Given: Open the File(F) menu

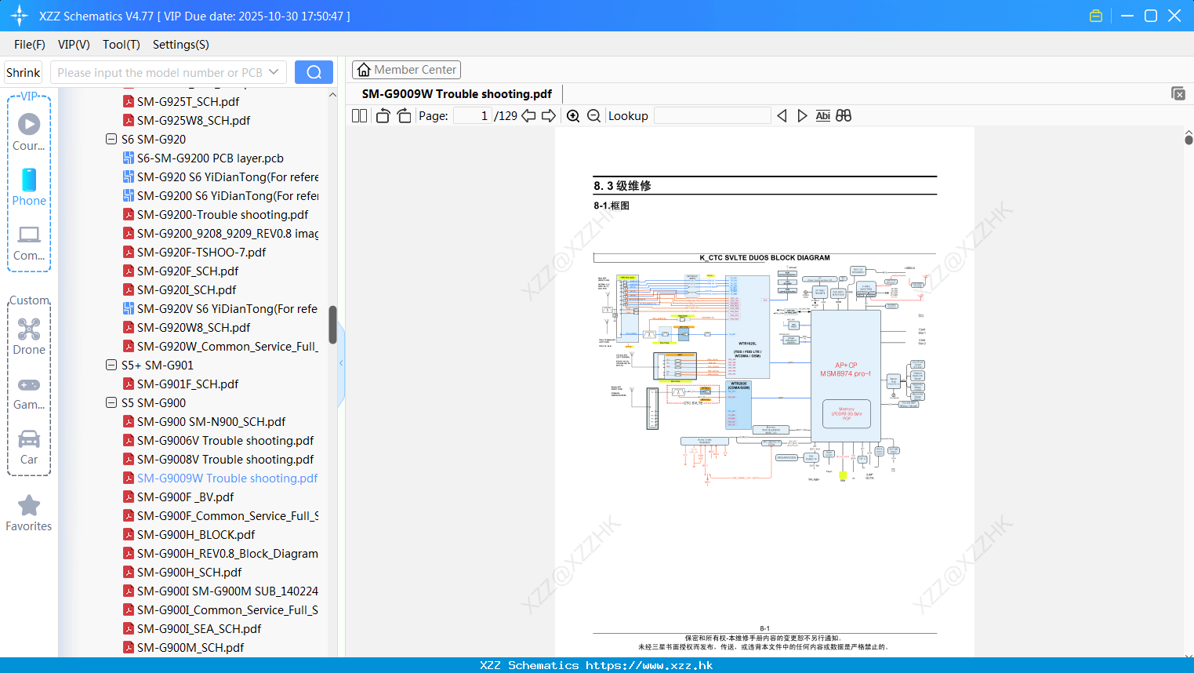Looking at the screenshot, I should click(x=30, y=44).
